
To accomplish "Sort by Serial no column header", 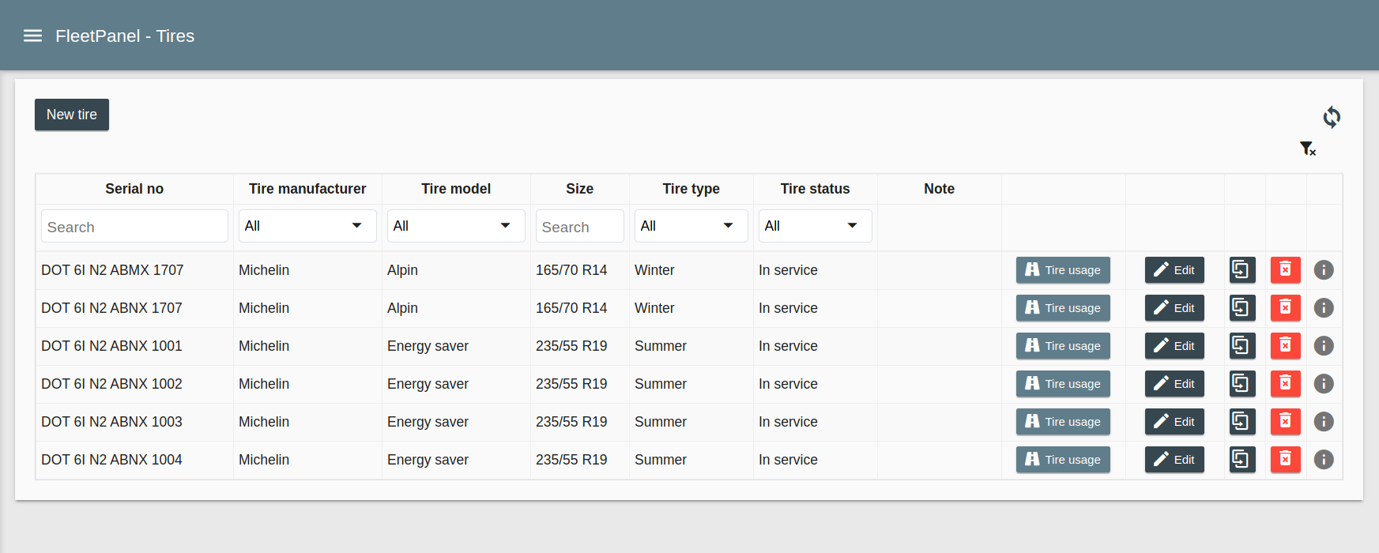I will coord(134,189).
